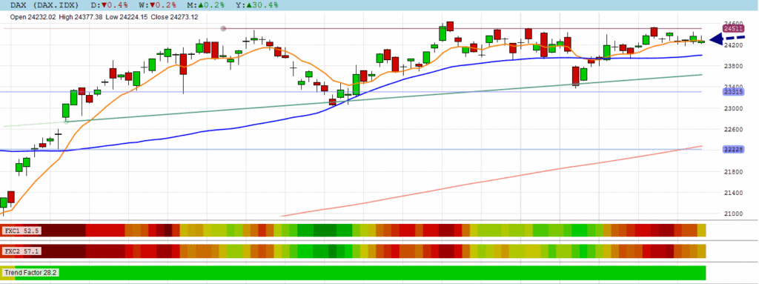Image resolution: width=759 pixels, height=284 pixels.
Task: Click the DAX (DAX.IDX) symbol title
Action: pyautogui.click(x=45, y=5)
